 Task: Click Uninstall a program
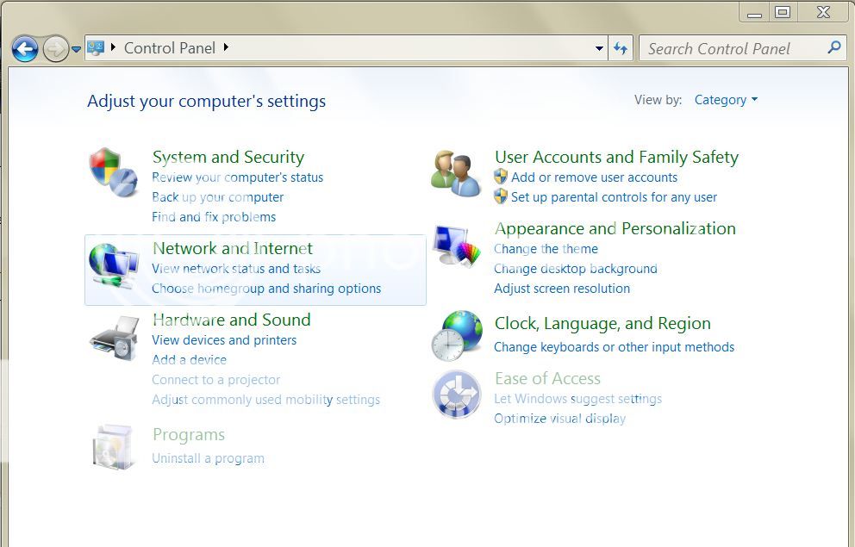pos(208,458)
